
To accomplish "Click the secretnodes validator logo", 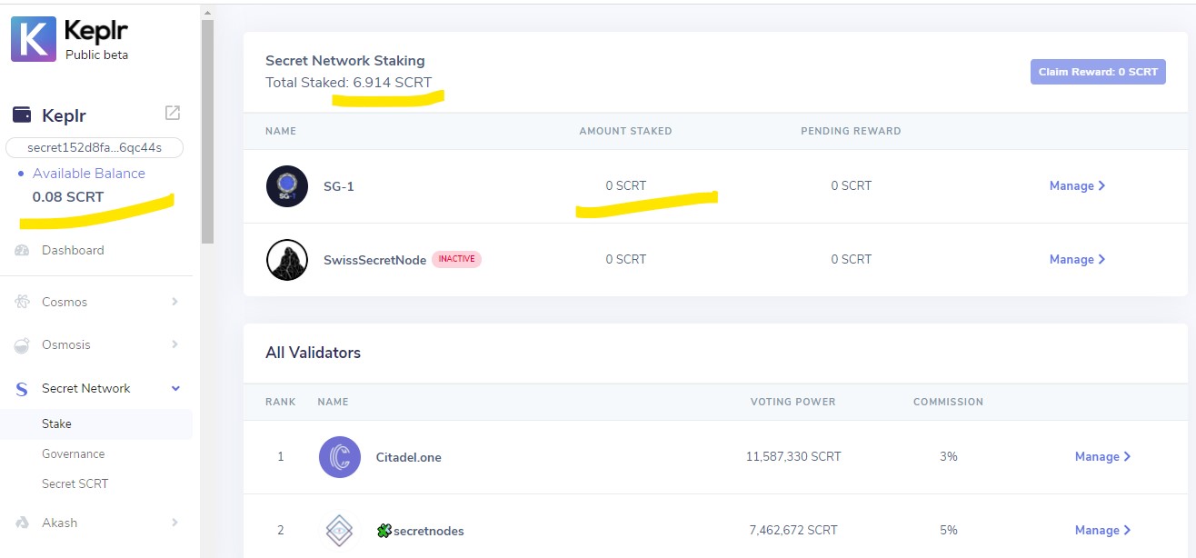I will (340, 531).
